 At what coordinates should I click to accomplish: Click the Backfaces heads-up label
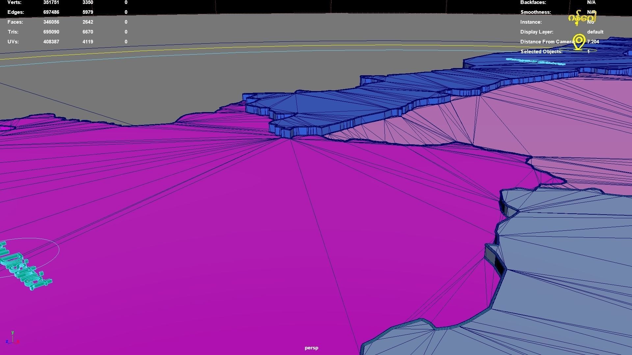point(533,2)
